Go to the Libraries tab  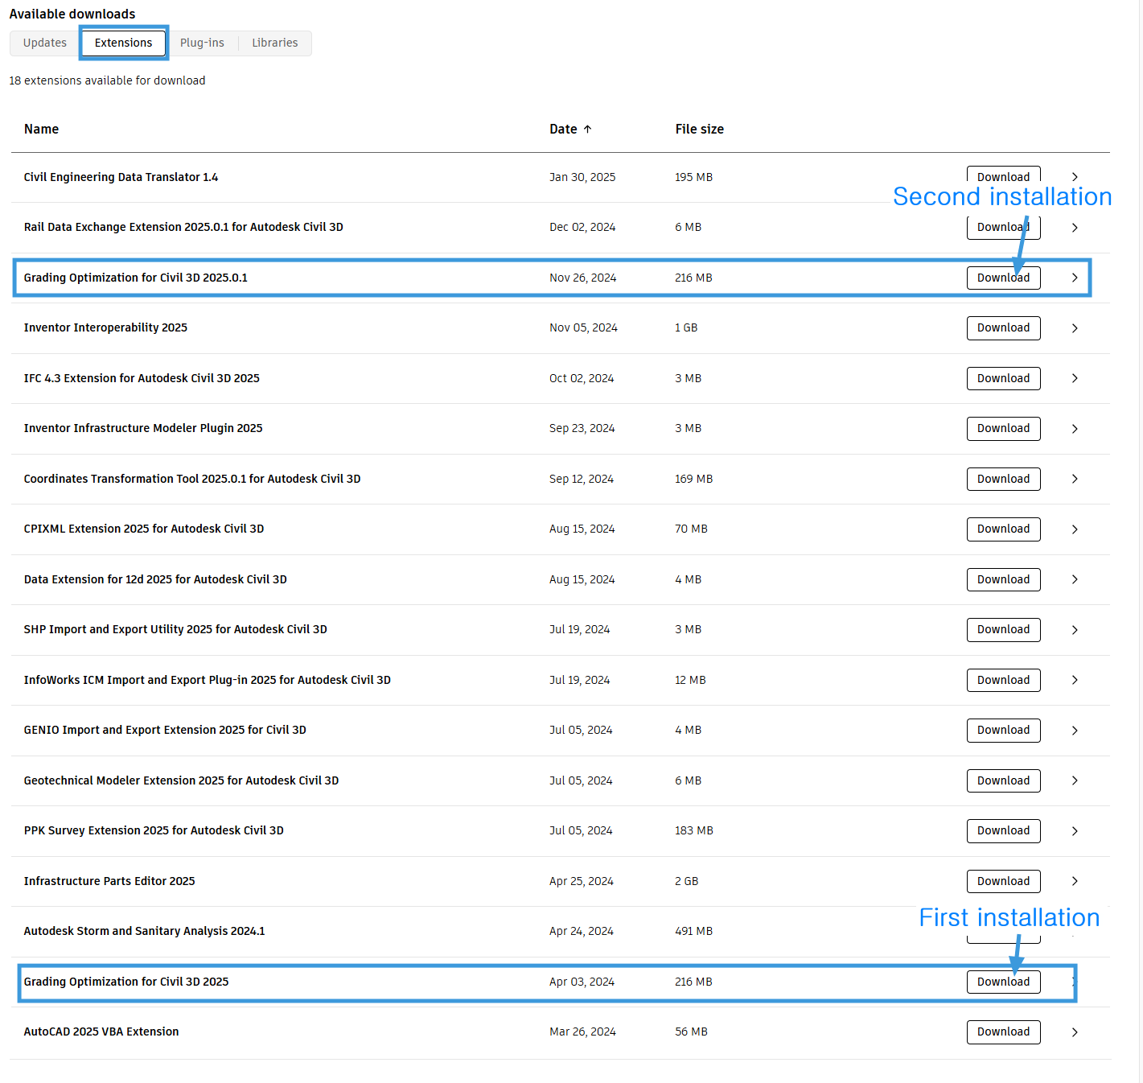[x=275, y=43]
